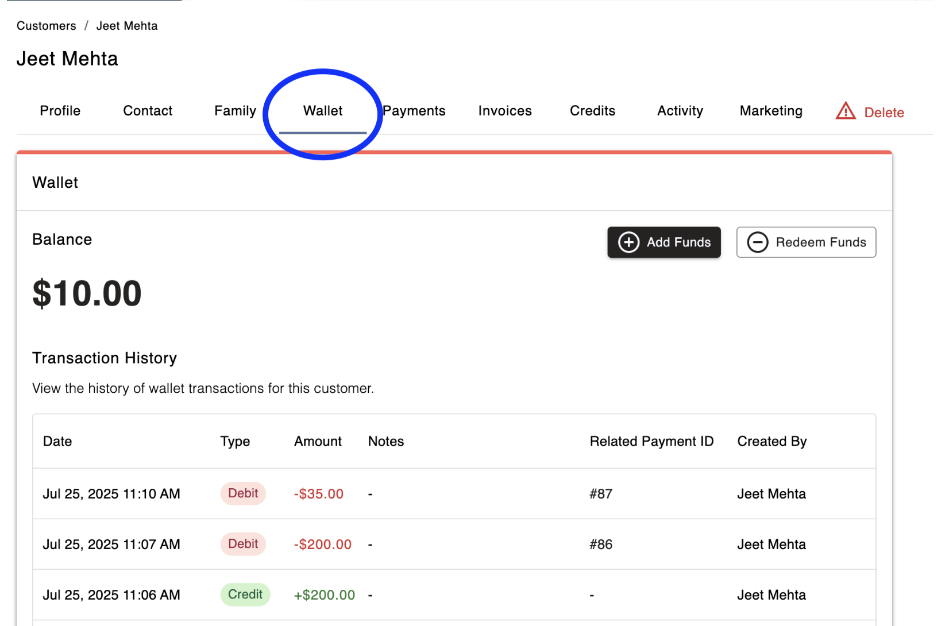The height and width of the screenshot is (626, 949).
Task: Click the Date column header
Action: (x=57, y=441)
